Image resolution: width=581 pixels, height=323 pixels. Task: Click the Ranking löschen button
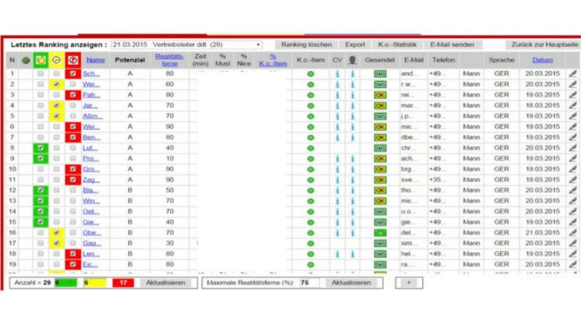point(306,45)
